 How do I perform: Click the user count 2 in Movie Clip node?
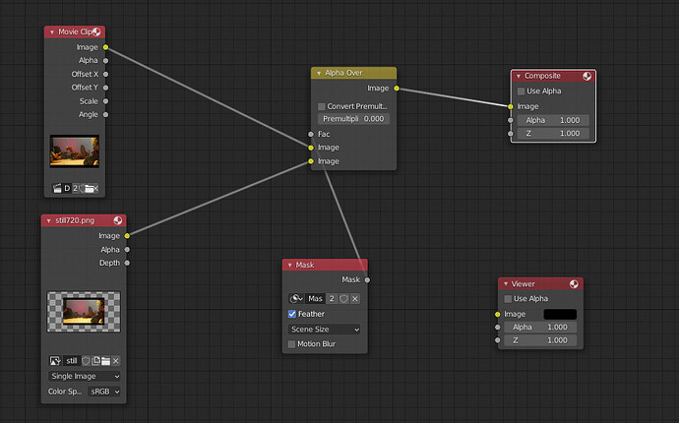[76, 188]
